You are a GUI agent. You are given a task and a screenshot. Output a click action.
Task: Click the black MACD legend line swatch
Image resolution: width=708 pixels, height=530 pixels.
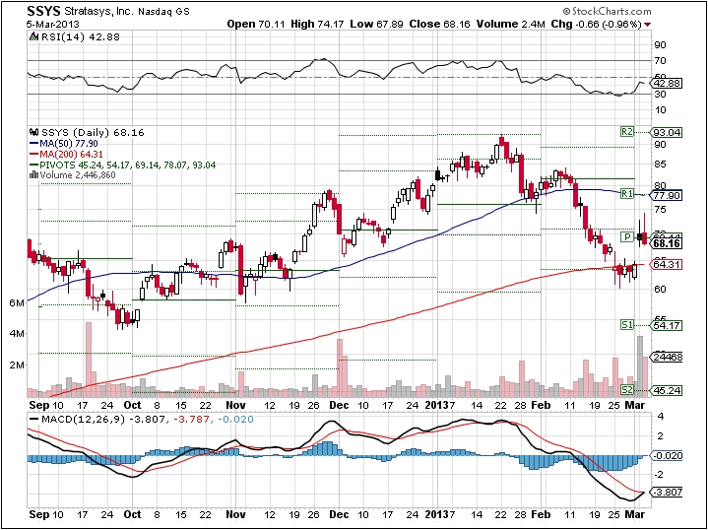[33, 420]
